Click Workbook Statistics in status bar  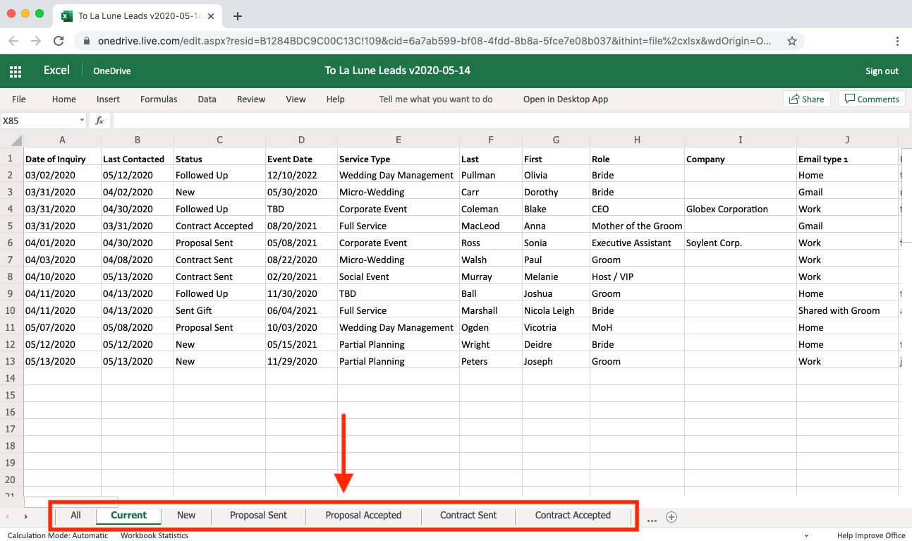(x=154, y=535)
